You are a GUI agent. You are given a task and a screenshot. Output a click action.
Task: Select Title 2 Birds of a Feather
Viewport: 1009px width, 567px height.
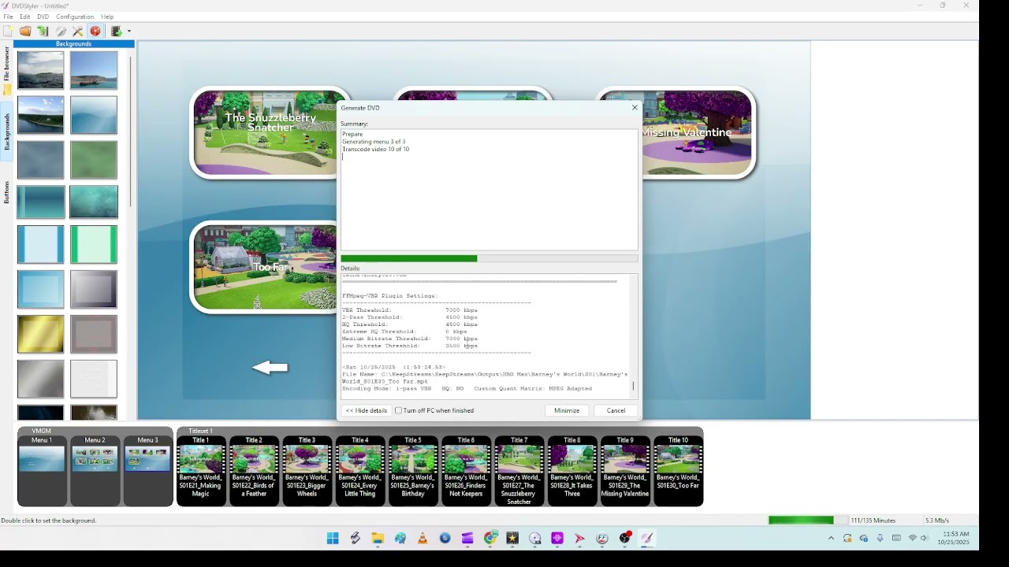tap(254, 470)
